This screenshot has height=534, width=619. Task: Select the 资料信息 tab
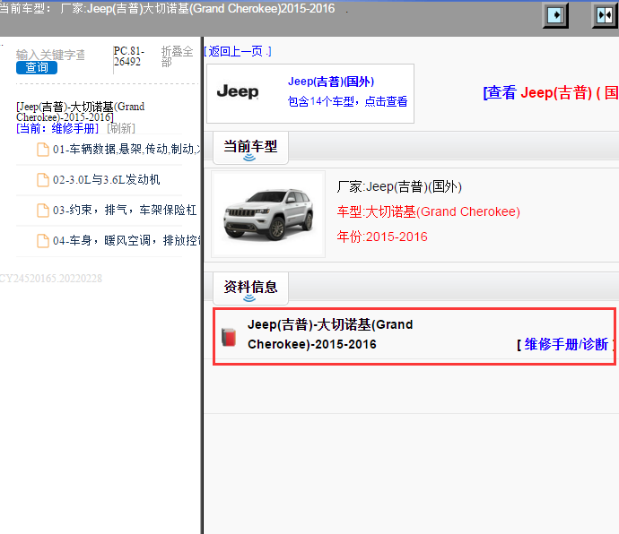(250, 289)
